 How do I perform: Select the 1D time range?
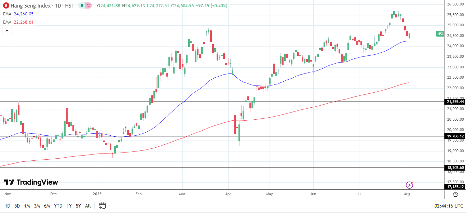coord(8,206)
